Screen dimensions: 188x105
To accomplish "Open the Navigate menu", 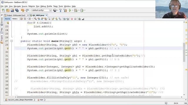I will point(17,6).
